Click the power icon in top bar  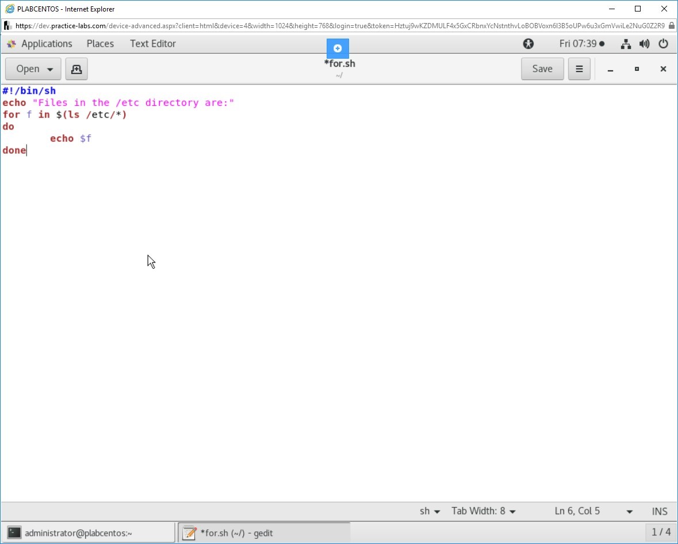663,44
